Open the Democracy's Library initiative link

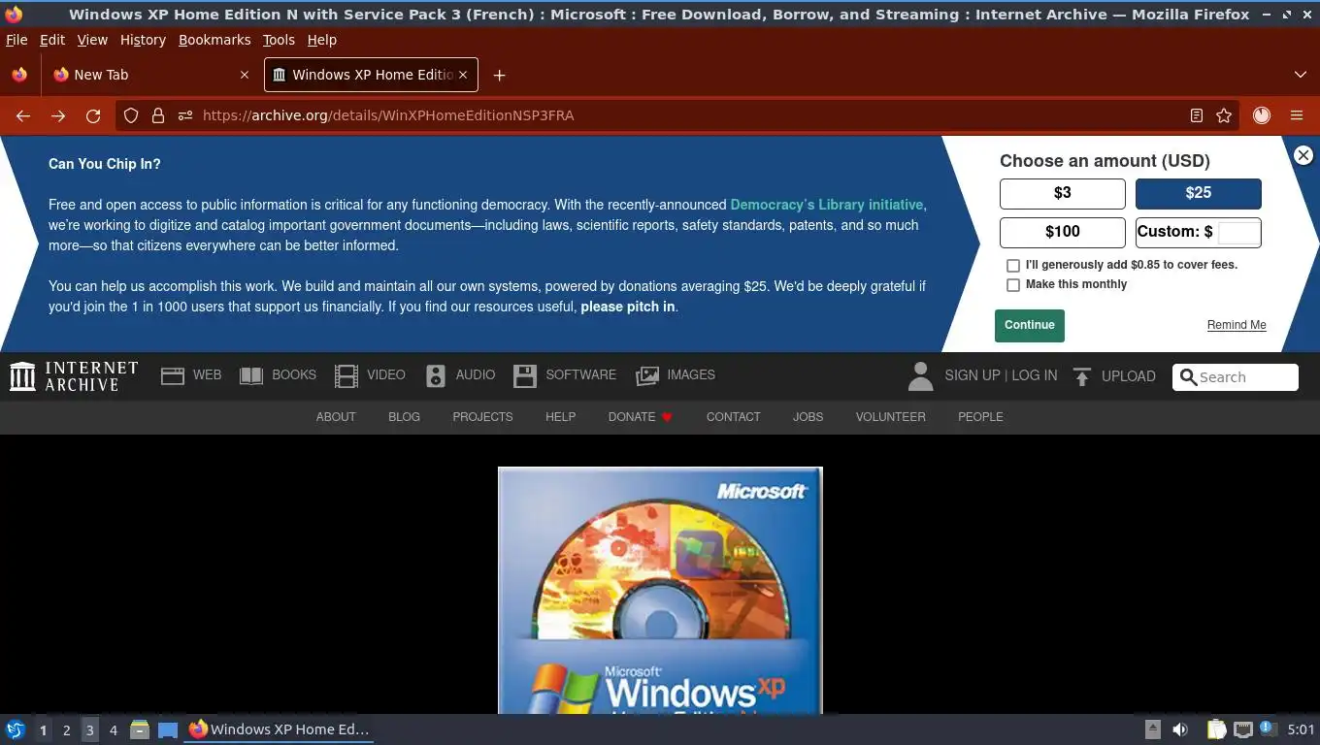pos(826,205)
